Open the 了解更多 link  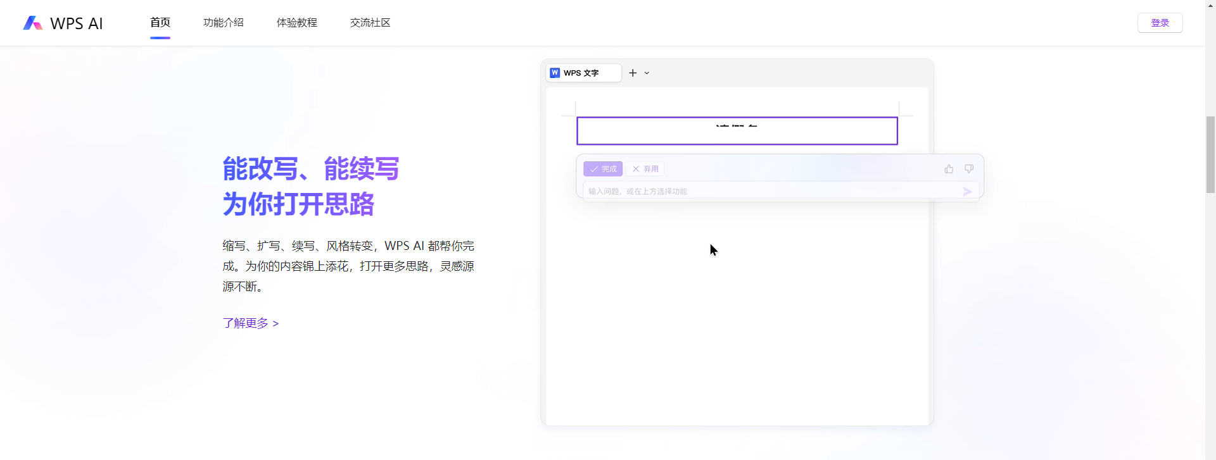pos(251,323)
